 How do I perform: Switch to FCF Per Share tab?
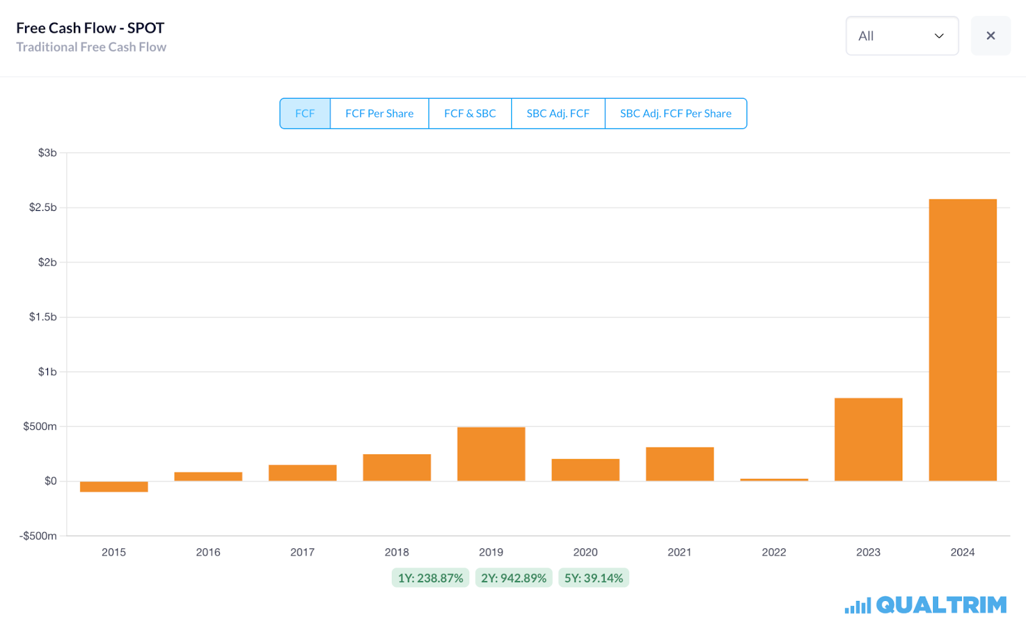pyautogui.click(x=379, y=114)
